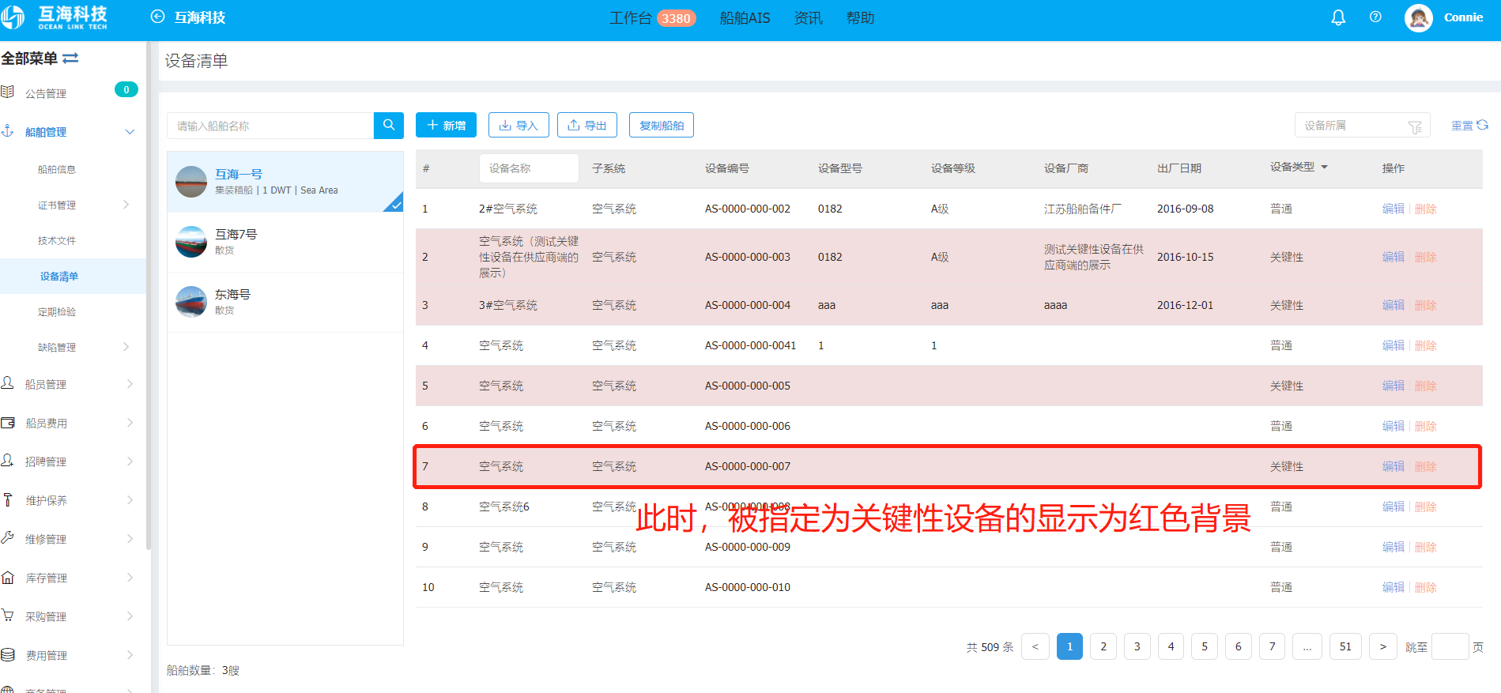Click the 东海号 ship thumbnail

pyautogui.click(x=191, y=302)
